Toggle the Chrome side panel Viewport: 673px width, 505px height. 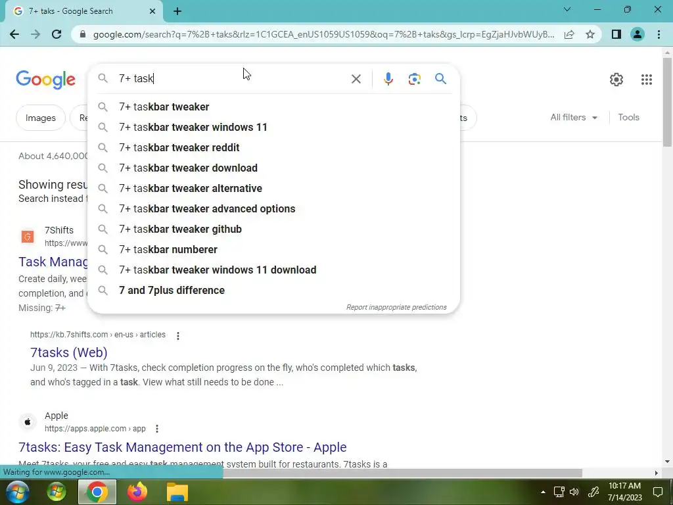click(616, 34)
